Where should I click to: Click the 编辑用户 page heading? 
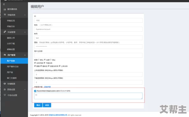pos(37,6)
